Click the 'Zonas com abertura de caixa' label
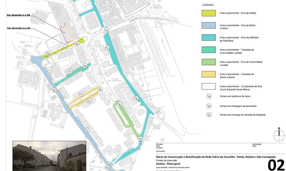Image resolution: width=286 pixels, height=171 pixels. 235,96
